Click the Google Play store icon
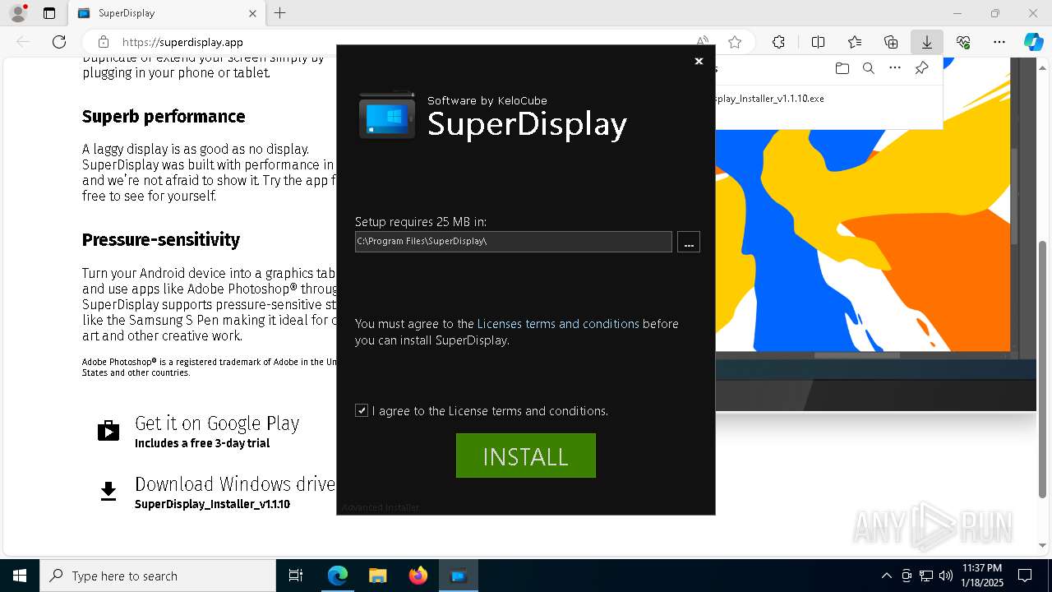 (108, 431)
